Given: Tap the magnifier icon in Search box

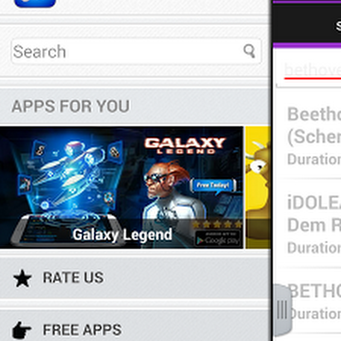Looking at the screenshot, I should click(x=249, y=51).
